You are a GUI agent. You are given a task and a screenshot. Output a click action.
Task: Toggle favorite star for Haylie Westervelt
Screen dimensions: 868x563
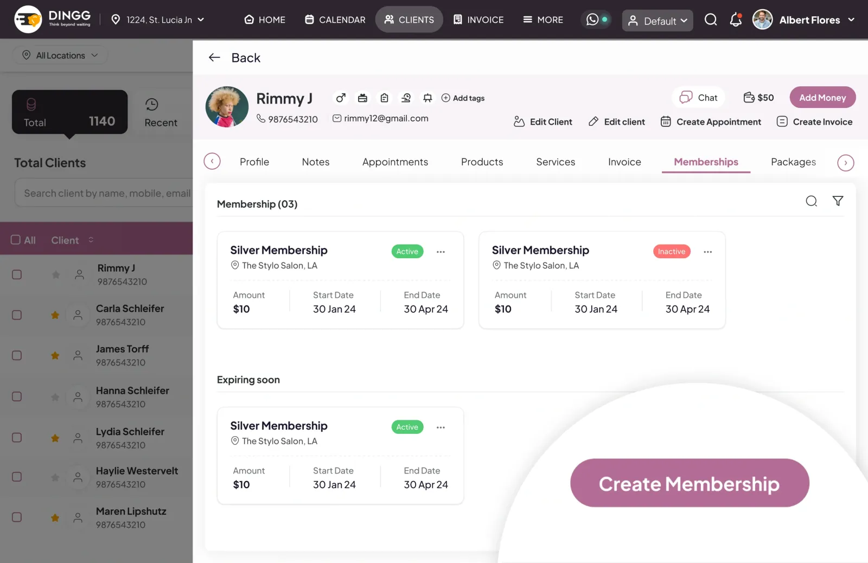pyautogui.click(x=55, y=477)
